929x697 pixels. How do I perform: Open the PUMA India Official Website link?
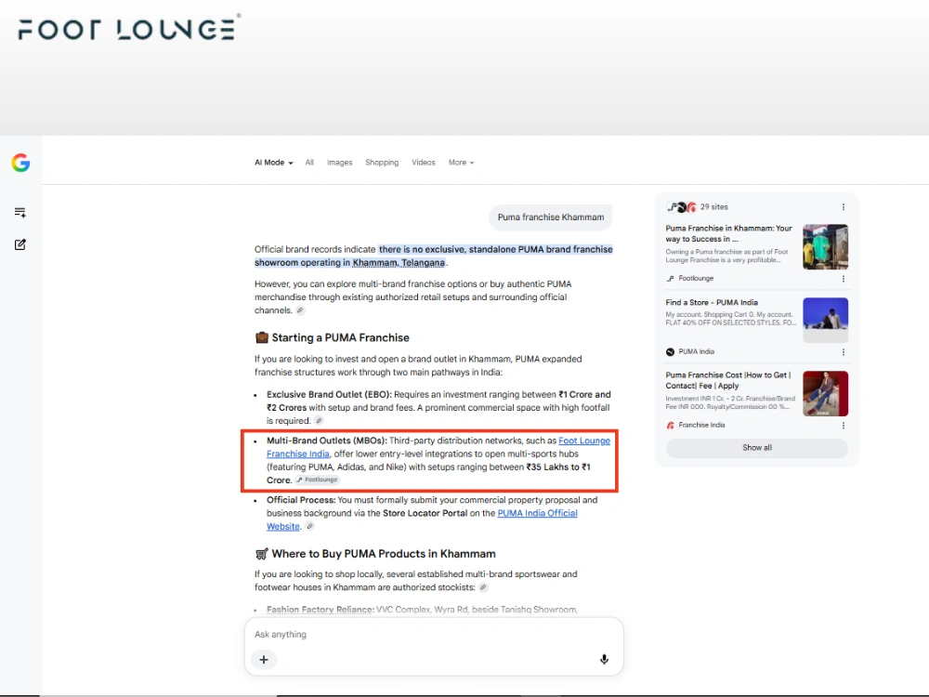click(x=422, y=519)
